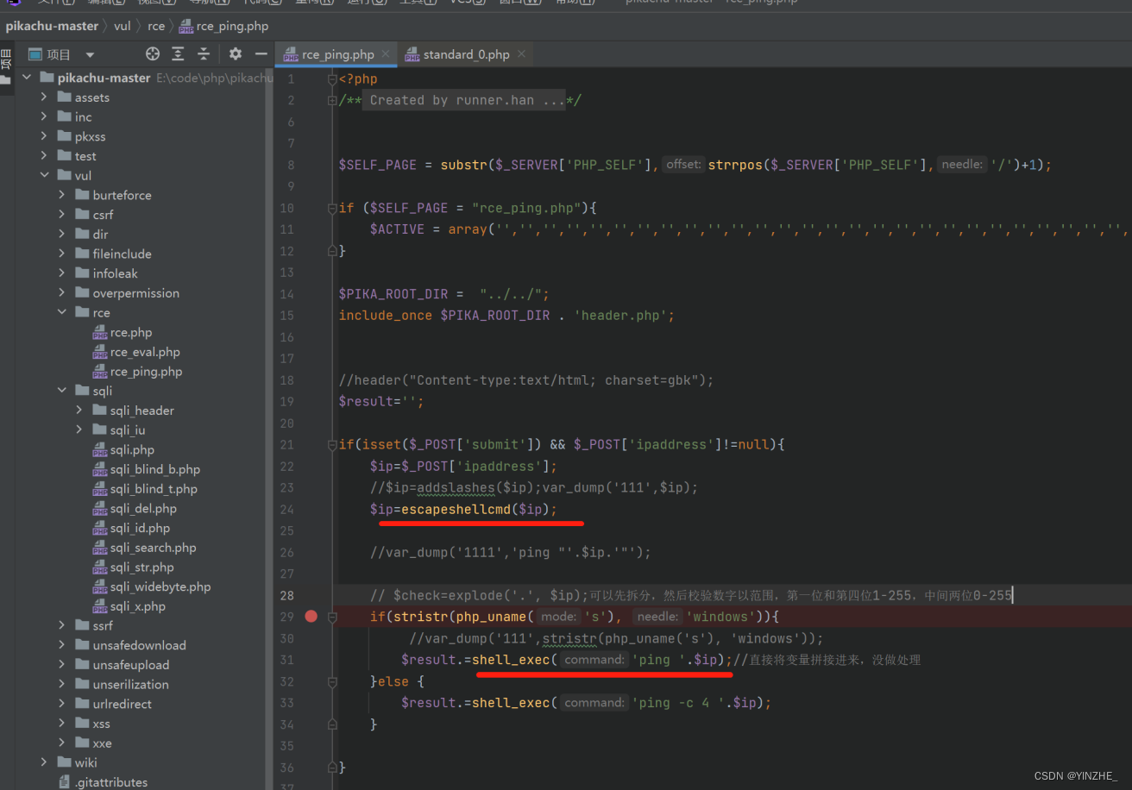Viewport: 1132px width, 790px height.
Task: Click the collapse all icon in project panel
Action: [204, 54]
